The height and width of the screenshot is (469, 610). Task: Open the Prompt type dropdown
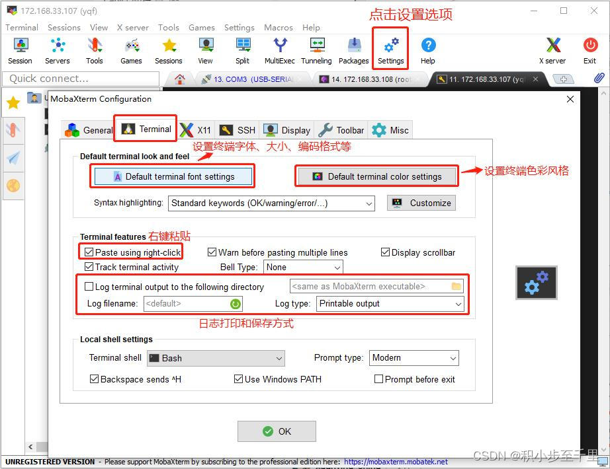click(x=414, y=358)
